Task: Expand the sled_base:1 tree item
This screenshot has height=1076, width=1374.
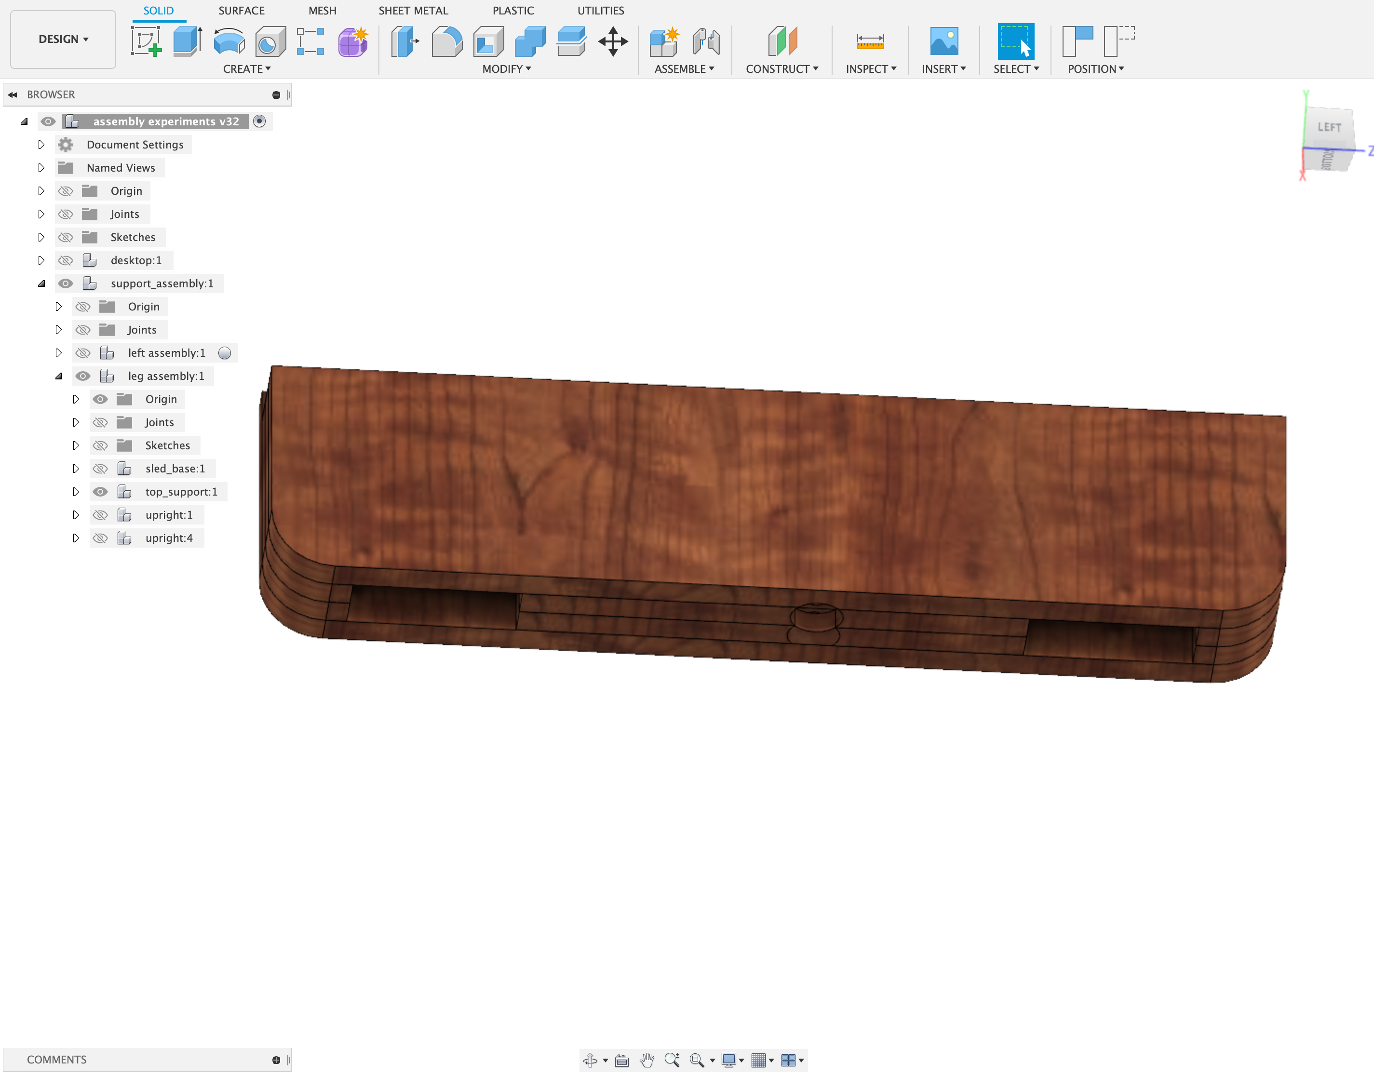Action: point(77,468)
